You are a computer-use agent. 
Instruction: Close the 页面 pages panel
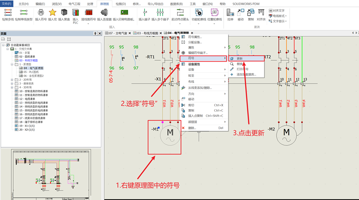coord(100,33)
